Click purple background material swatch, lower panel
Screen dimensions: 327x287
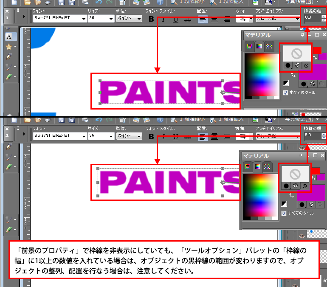[311, 193]
